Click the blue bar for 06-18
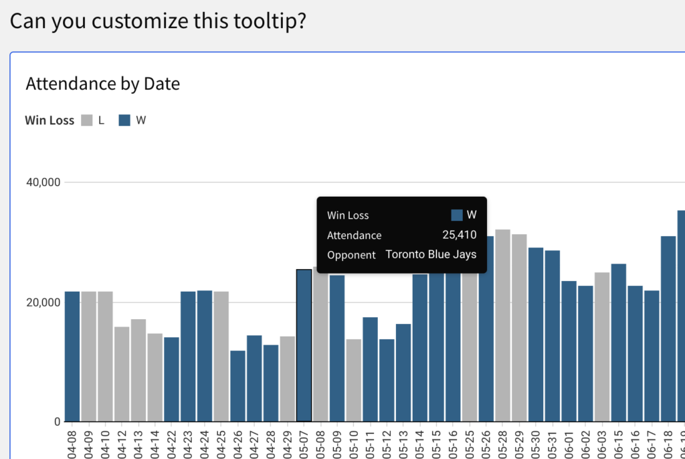The image size is (685, 459). click(x=668, y=329)
